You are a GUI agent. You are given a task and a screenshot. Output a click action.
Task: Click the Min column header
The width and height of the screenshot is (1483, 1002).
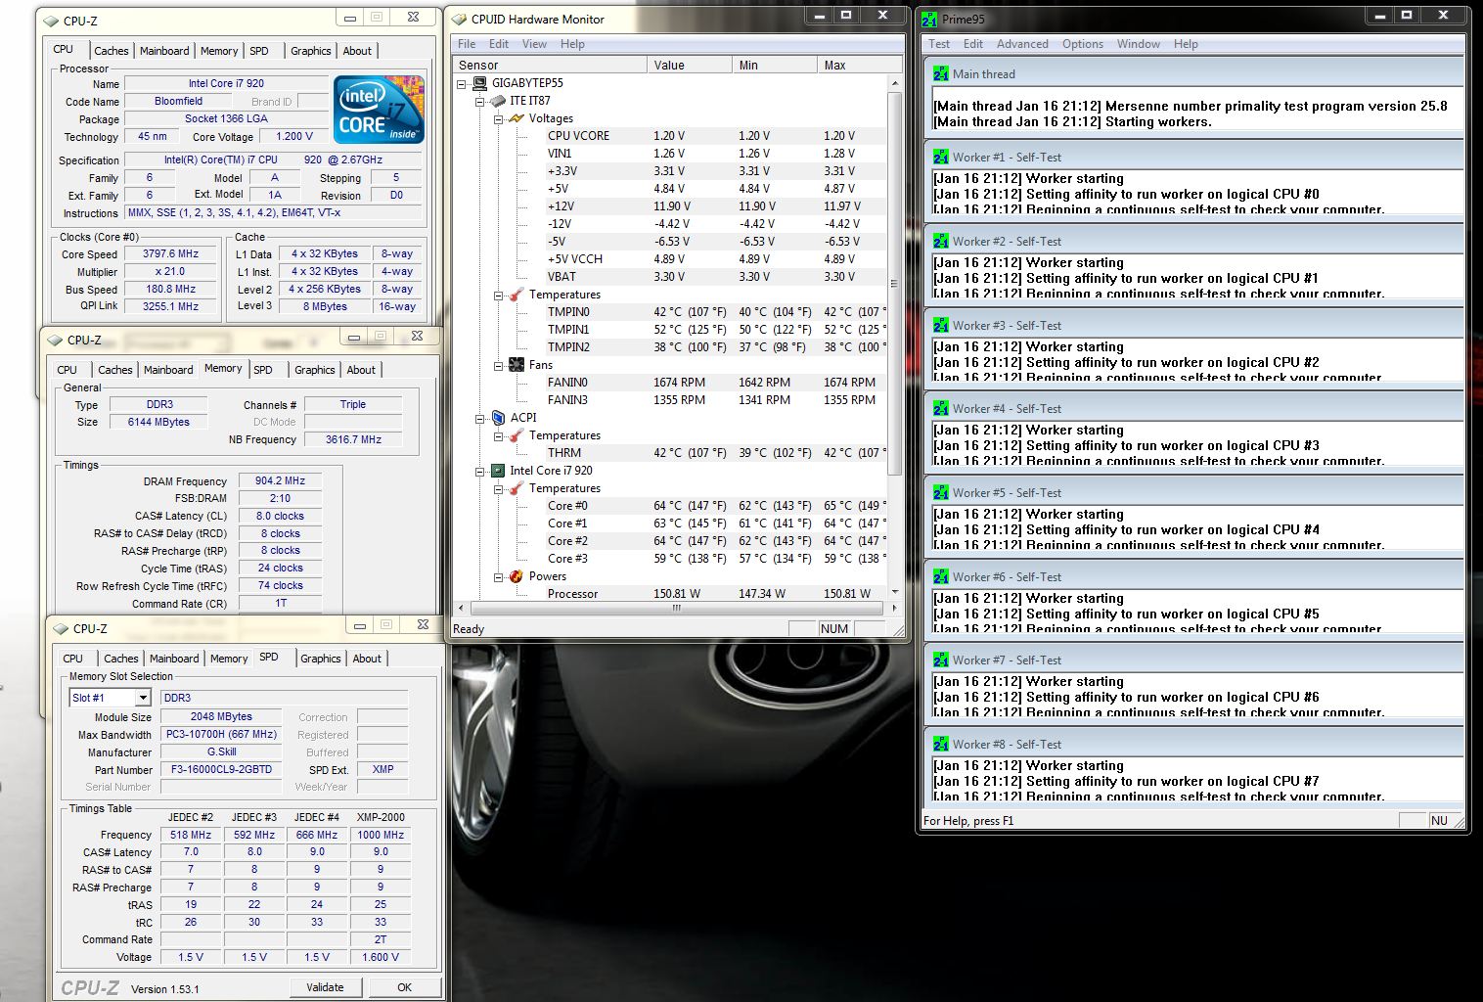pyautogui.click(x=774, y=65)
